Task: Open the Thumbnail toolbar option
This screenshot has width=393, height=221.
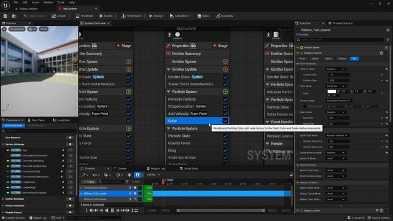Action: [84, 16]
